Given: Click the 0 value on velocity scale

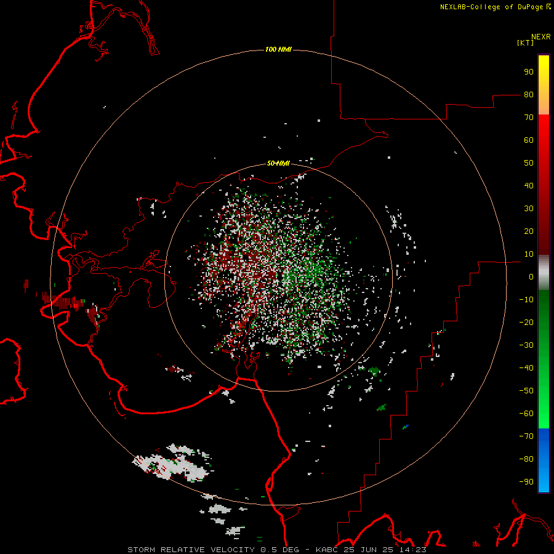Looking at the screenshot, I should [531, 276].
